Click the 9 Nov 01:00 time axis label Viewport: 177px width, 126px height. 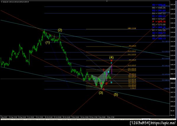[76, 117]
